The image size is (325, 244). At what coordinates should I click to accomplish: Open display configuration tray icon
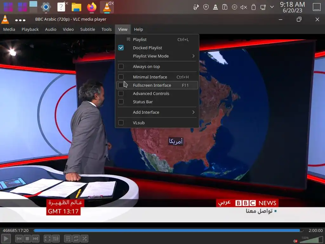[263, 8]
